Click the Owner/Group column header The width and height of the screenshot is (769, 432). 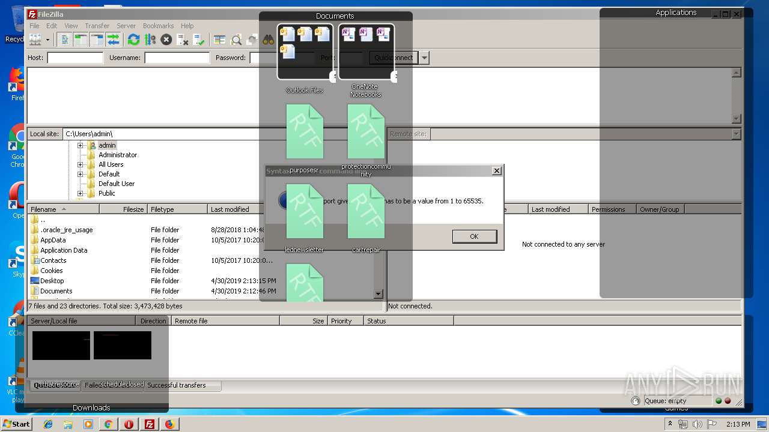(x=660, y=209)
